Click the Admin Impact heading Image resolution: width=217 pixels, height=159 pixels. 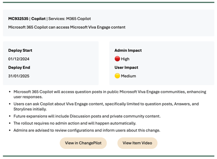tap(128, 51)
